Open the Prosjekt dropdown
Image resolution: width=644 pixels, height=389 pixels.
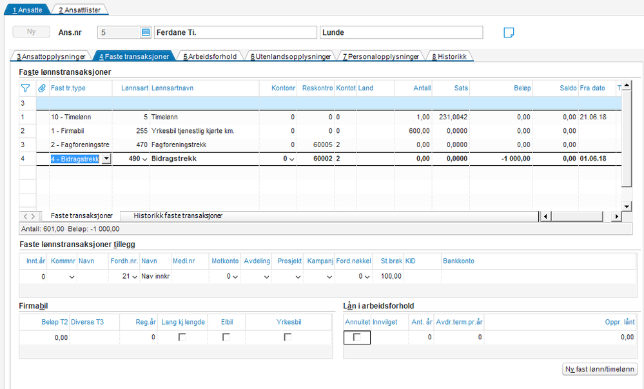[x=298, y=277]
